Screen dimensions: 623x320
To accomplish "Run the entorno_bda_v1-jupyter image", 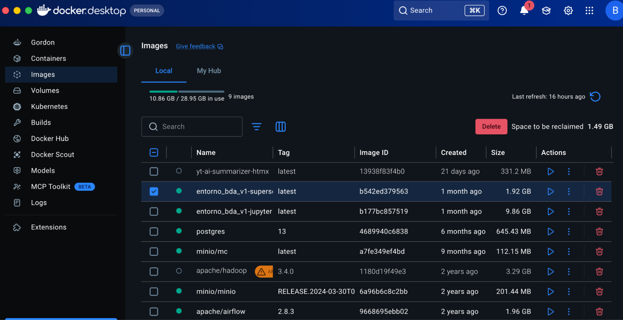I will coord(551,212).
